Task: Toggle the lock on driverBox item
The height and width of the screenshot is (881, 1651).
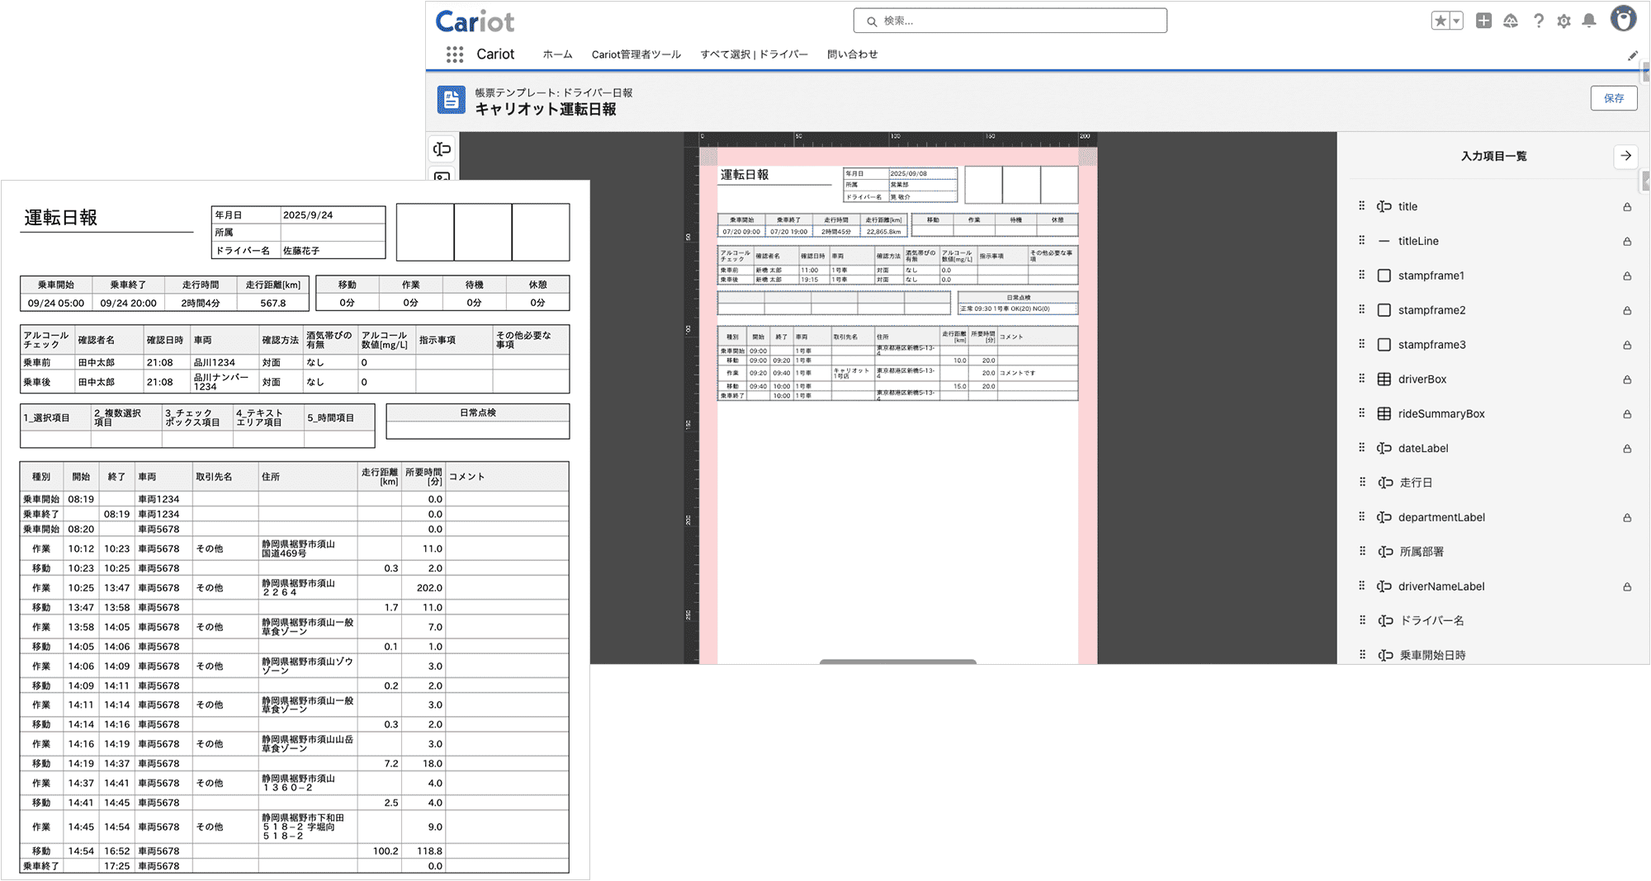Action: coord(1627,380)
